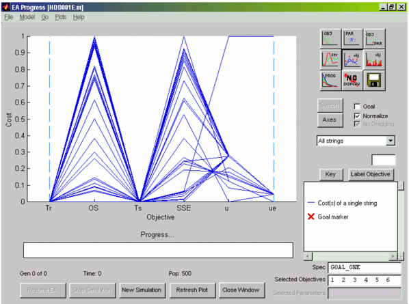Expand the All strings dropdown
Image resolution: width=409 pixels, height=304 pixels.
coord(391,141)
